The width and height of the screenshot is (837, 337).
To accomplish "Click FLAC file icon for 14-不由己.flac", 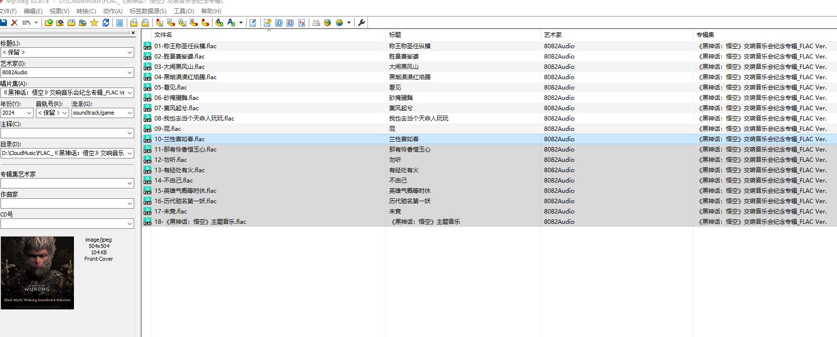I will (147, 180).
